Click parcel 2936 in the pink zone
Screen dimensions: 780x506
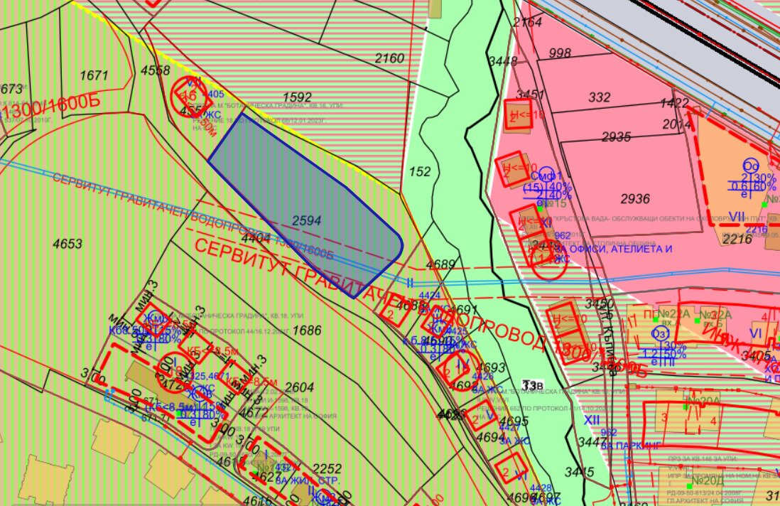(635, 198)
